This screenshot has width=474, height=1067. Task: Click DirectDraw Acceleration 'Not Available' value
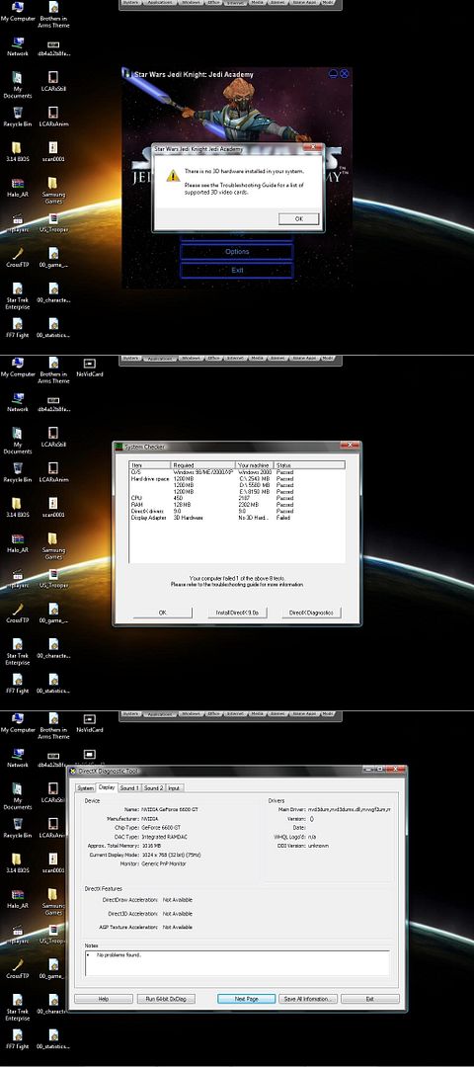[178, 900]
